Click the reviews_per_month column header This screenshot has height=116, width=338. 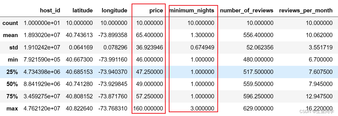[x=306, y=11]
